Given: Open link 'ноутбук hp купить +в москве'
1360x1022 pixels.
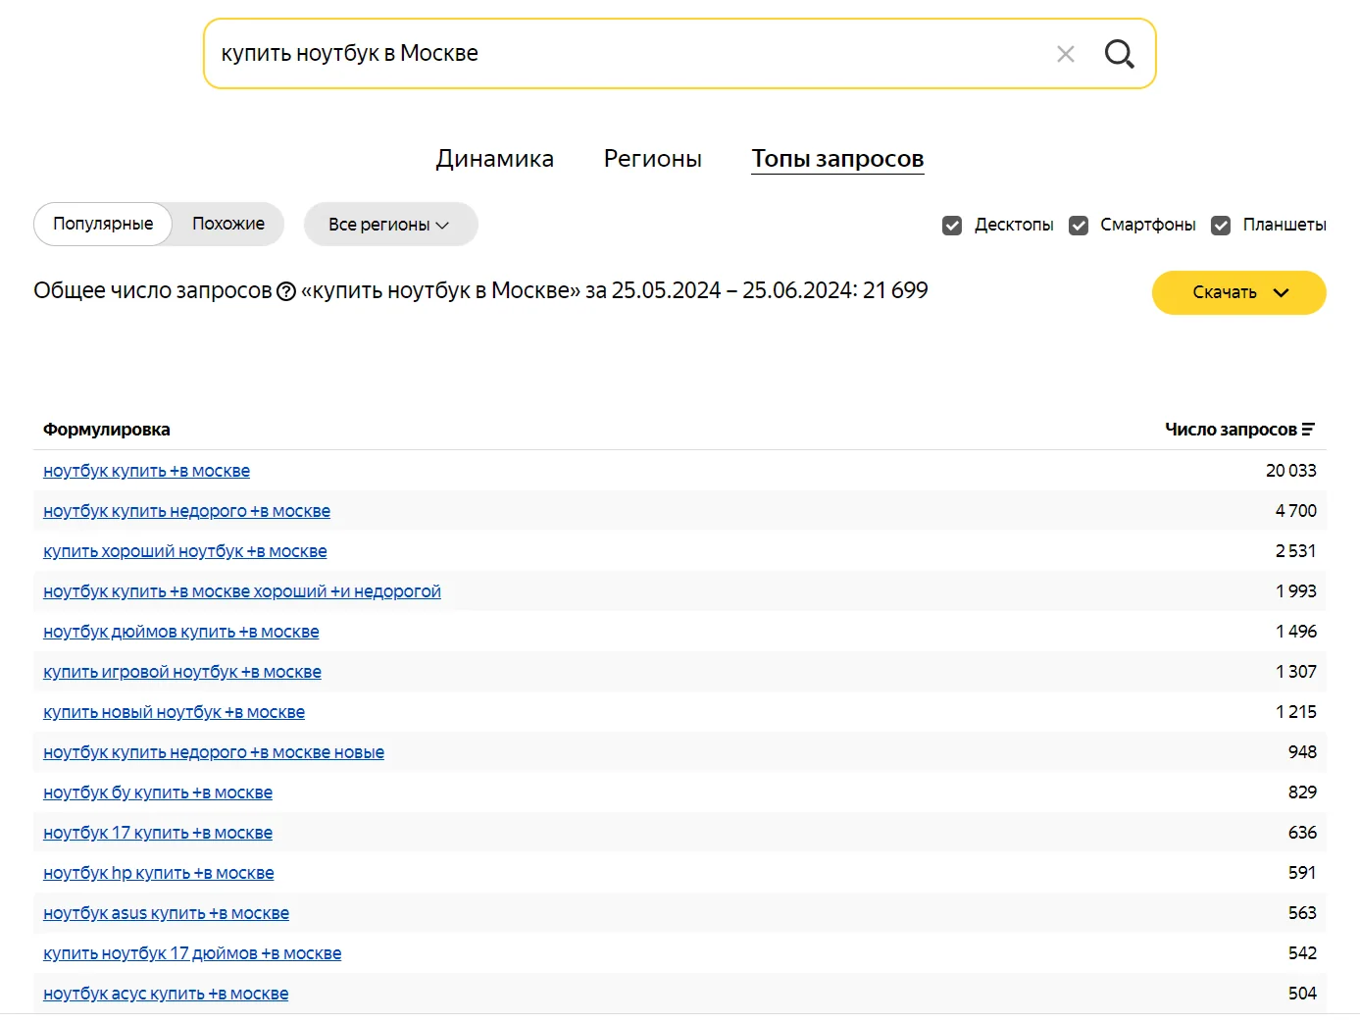Looking at the screenshot, I should 159,873.
